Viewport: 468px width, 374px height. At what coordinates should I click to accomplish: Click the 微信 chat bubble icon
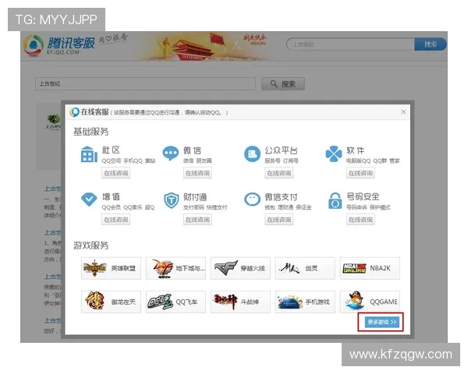(170, 153)
